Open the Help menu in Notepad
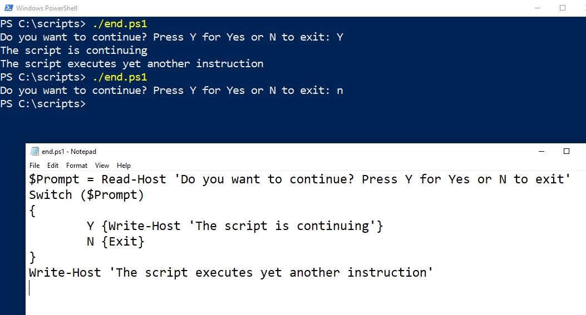This screenshot has width=586, height=315. tap(124, 166)
